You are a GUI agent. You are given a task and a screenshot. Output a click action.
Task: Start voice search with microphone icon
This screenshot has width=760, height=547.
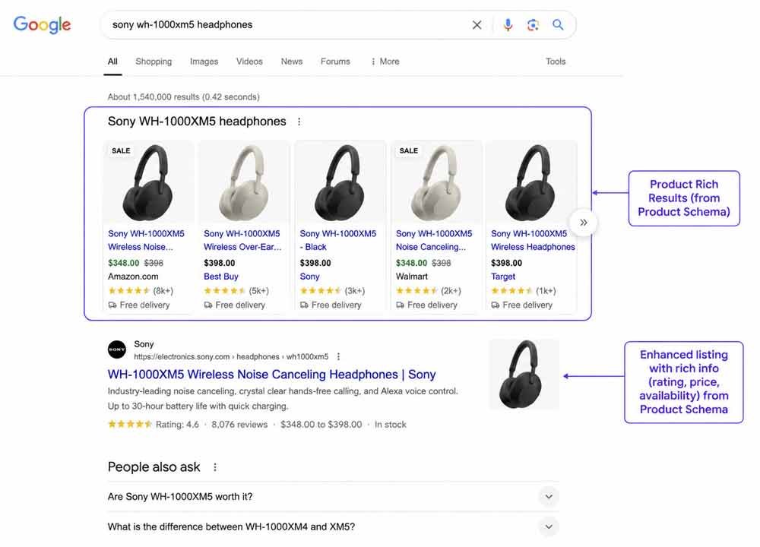508,25
